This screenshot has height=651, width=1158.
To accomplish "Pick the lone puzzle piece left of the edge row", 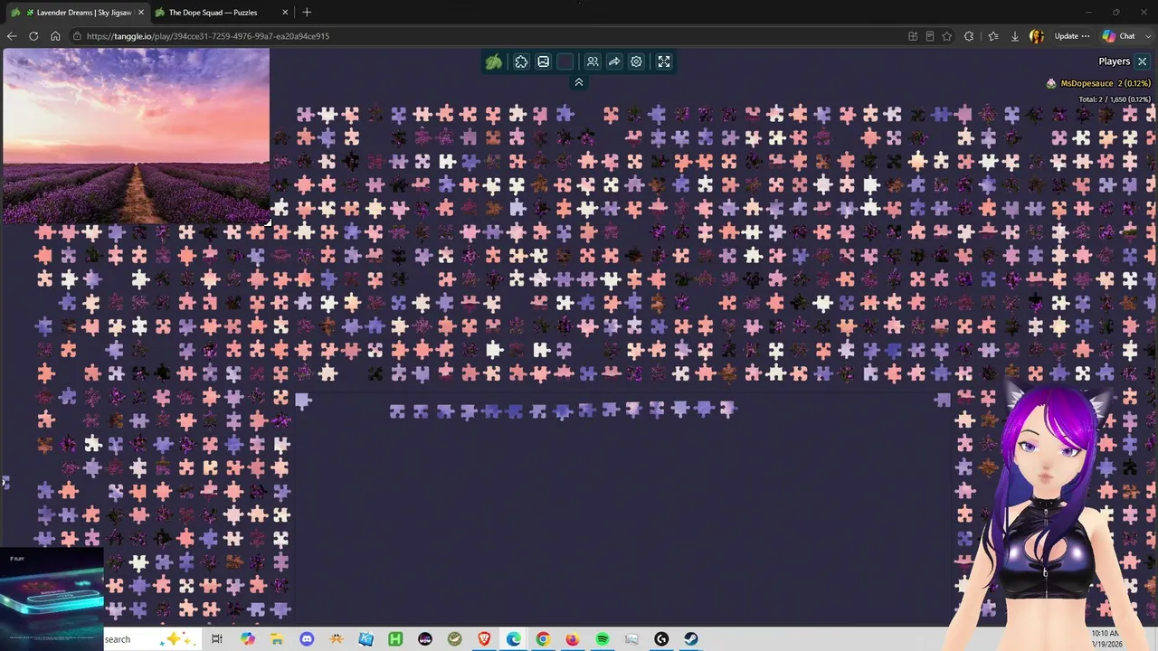I will tap(303, 400).
